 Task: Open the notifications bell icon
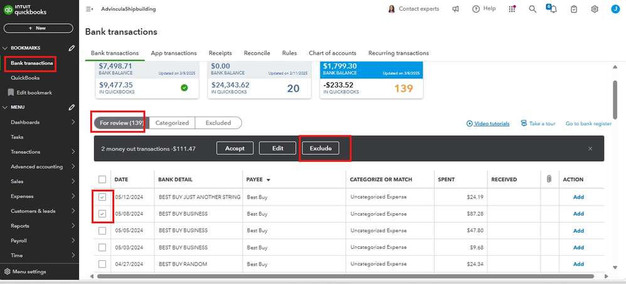[553, 9]
